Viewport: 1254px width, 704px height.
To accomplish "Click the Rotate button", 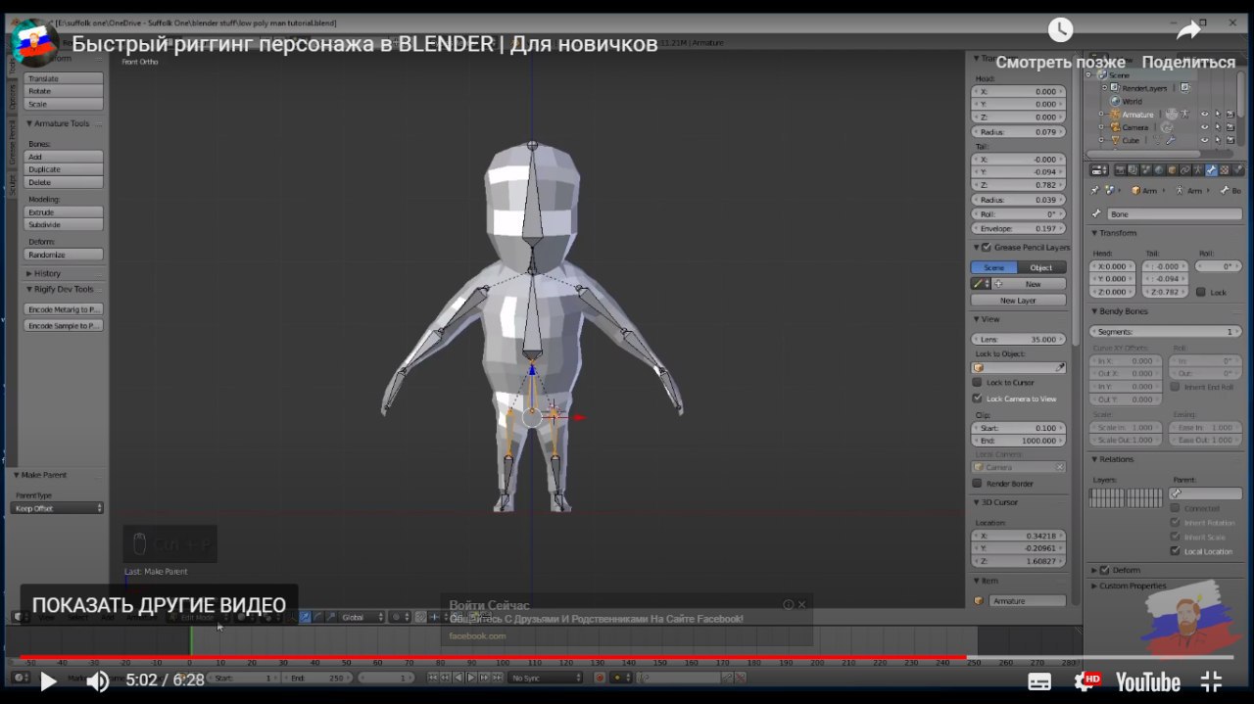I will coord(64,91).
